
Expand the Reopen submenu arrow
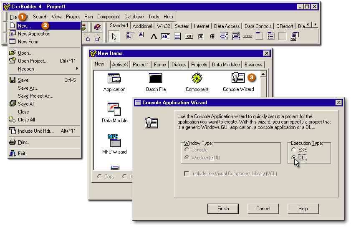(77, 68)
